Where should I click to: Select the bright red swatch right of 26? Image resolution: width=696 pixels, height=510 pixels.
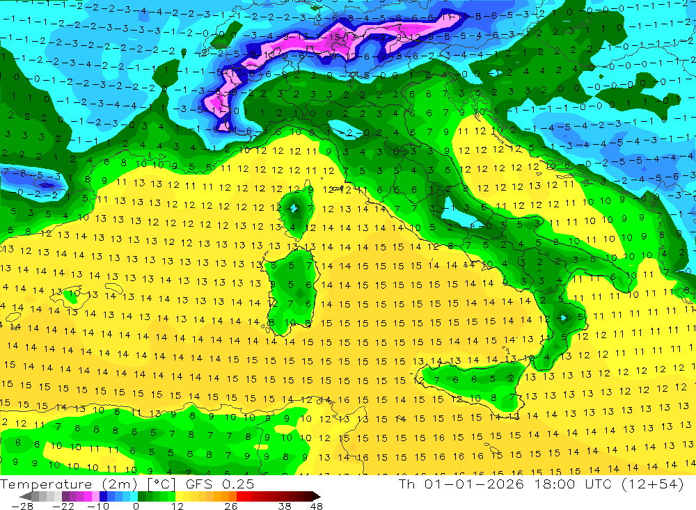coord(240,496)
